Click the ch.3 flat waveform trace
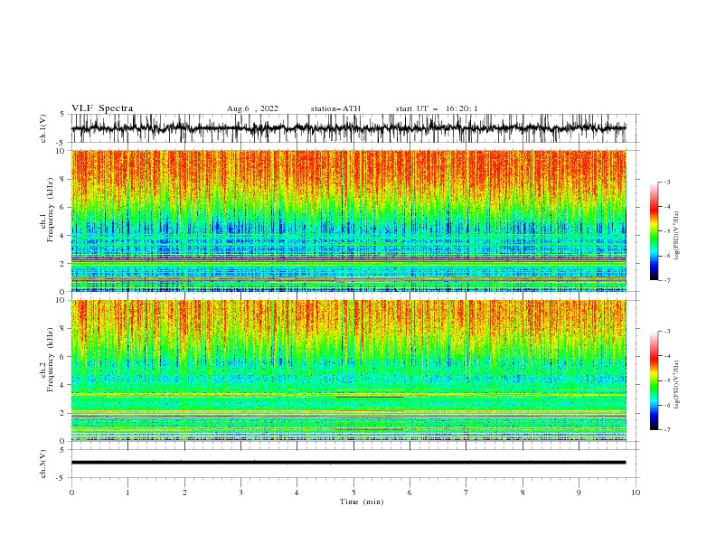The height and width of the screenshot is (553, 716). tap(349, 463)
